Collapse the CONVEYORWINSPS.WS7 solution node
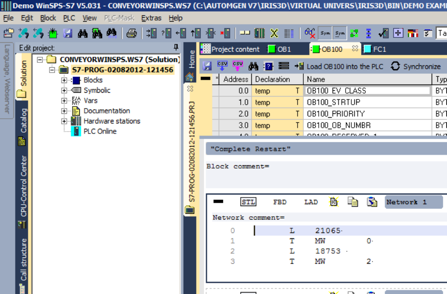 coord(40,60)
